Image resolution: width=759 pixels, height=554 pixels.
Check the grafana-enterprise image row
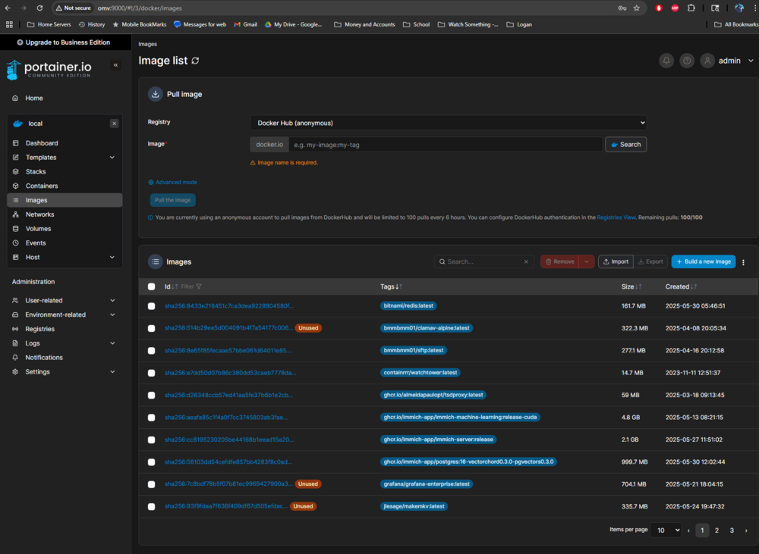pos(152,484)
